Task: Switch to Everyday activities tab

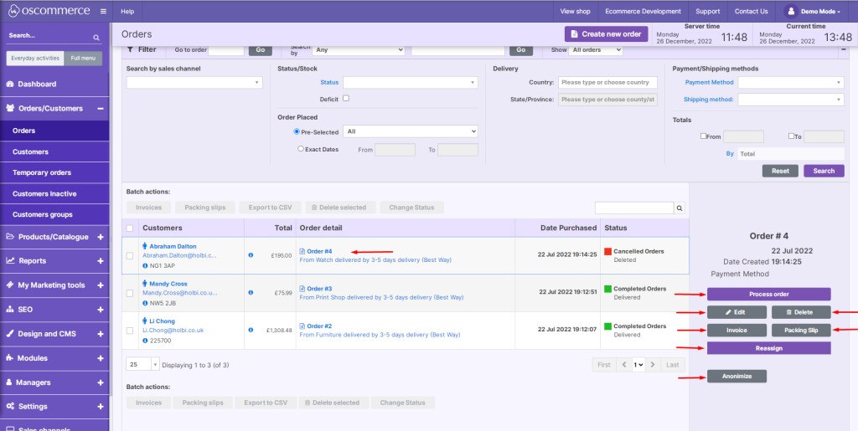Action: (35, 58)
